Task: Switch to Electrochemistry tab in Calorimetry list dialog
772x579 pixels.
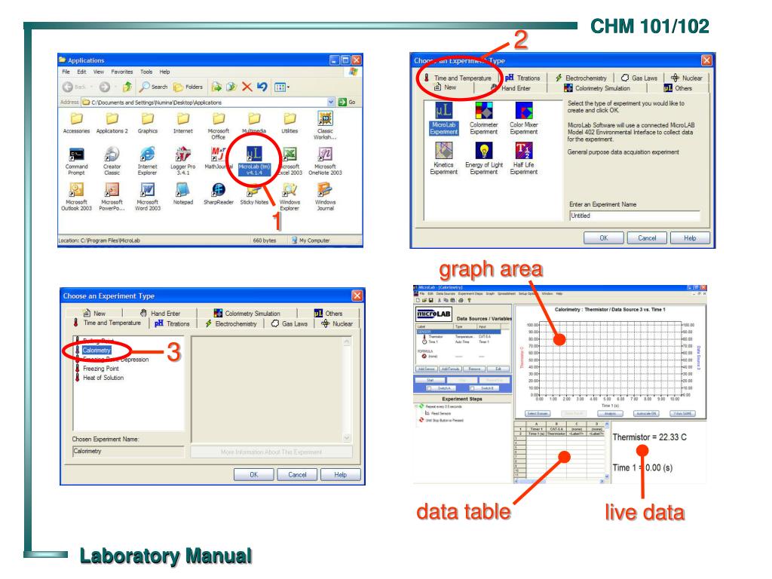Action: 231,323
